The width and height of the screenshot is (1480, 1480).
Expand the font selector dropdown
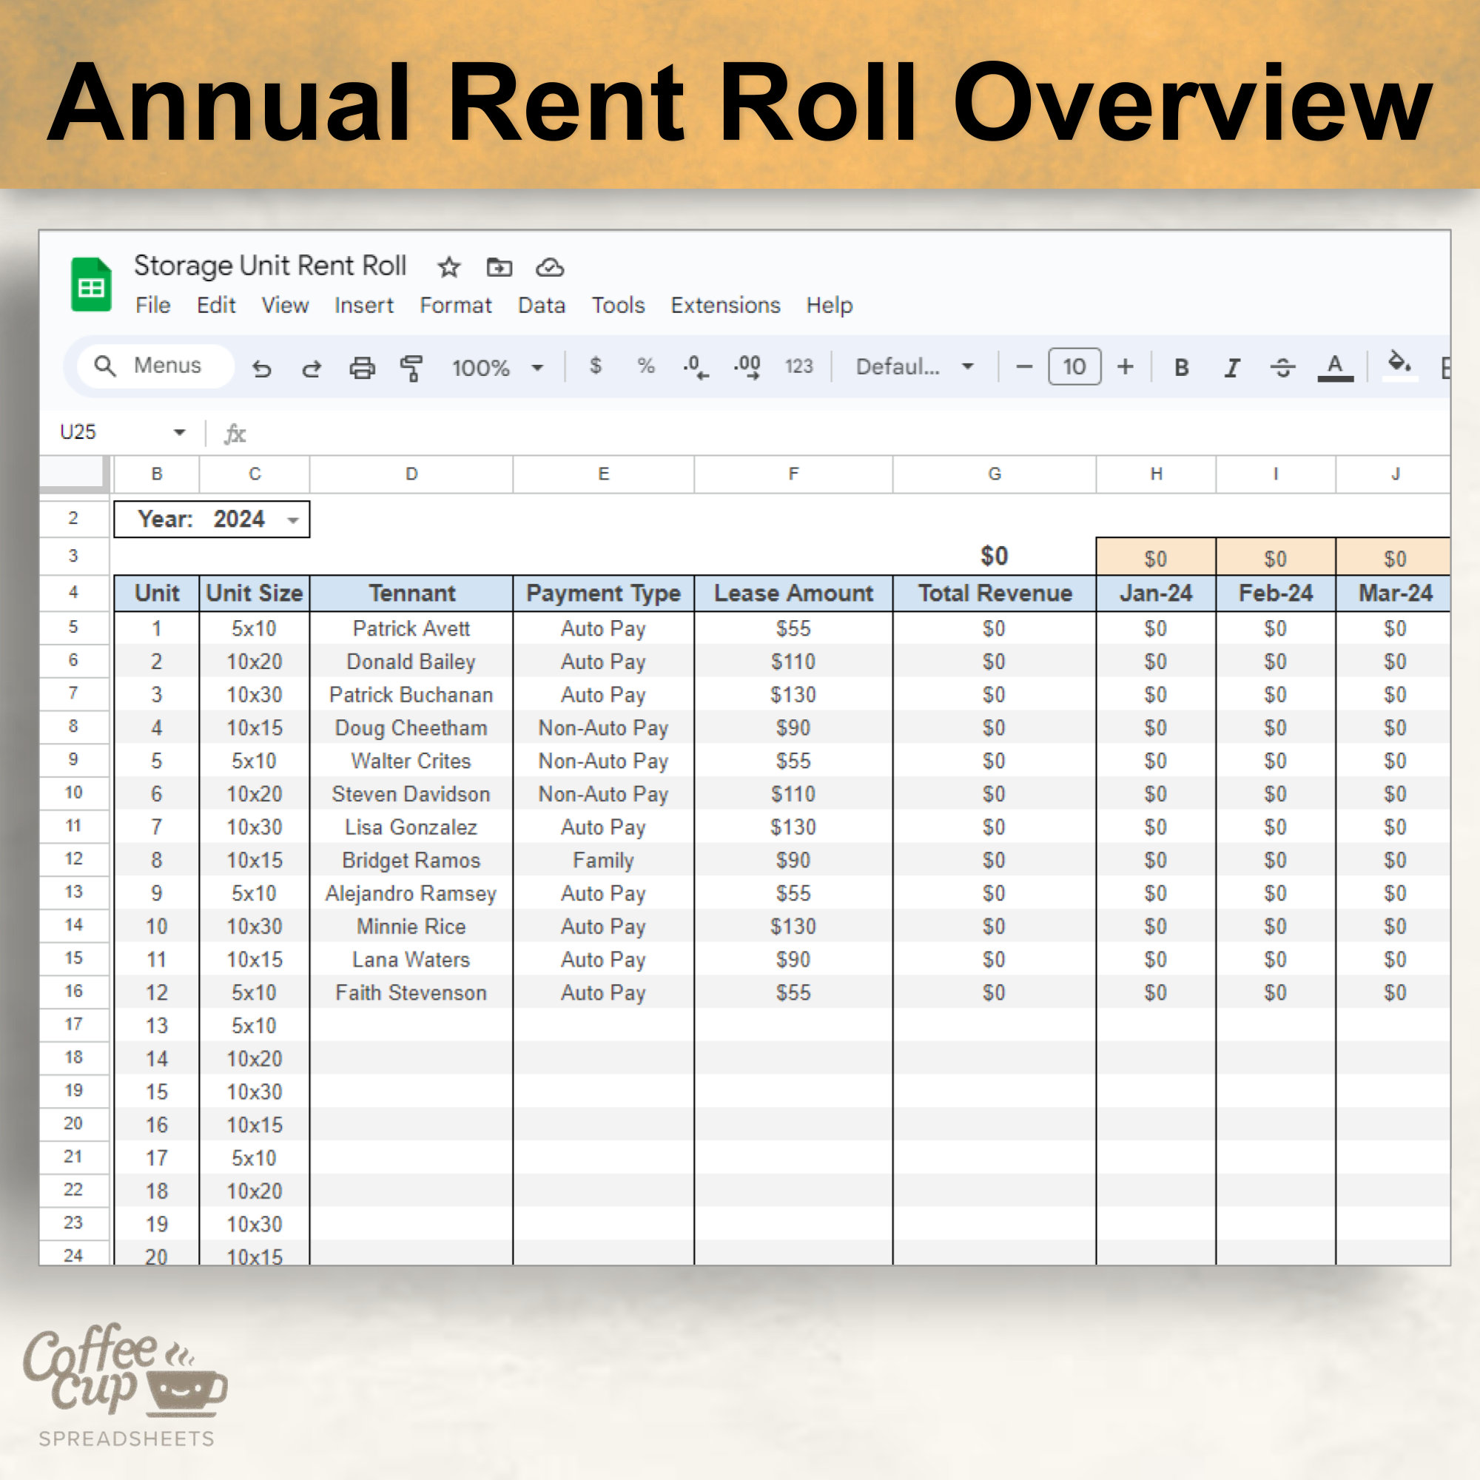pyautogui.click(x=967, y=367)
